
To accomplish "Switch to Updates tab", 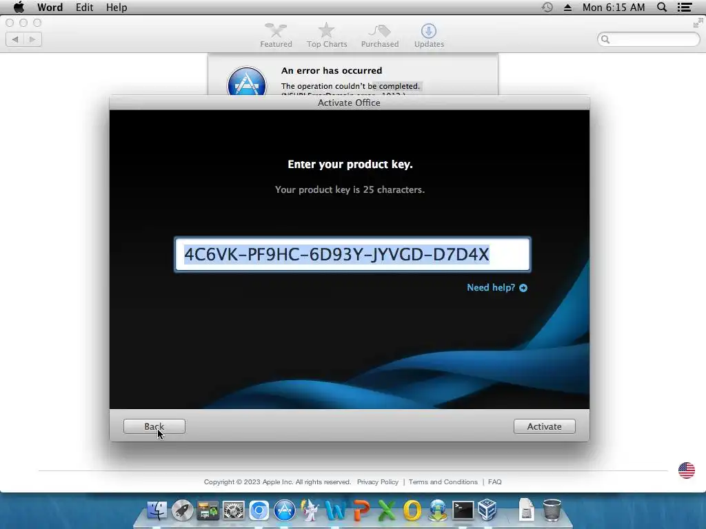I will (429, 35).
